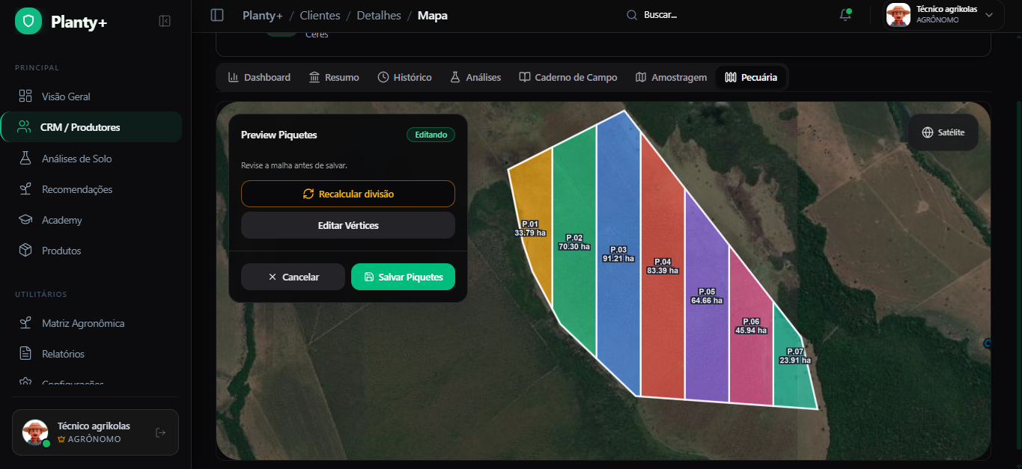
Task: Collapse the sidebar with the panel icon
Action: tap(165, 22)
